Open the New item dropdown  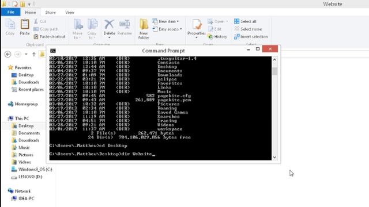tap(165, 21)
